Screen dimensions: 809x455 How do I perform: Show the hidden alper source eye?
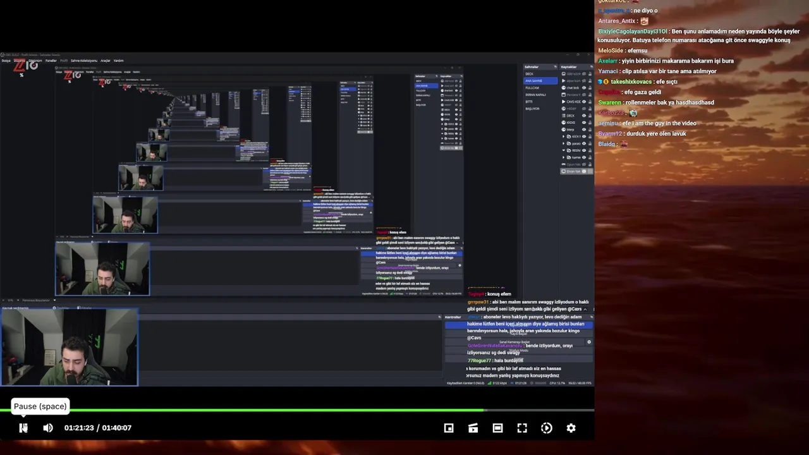tap(584, 81)
